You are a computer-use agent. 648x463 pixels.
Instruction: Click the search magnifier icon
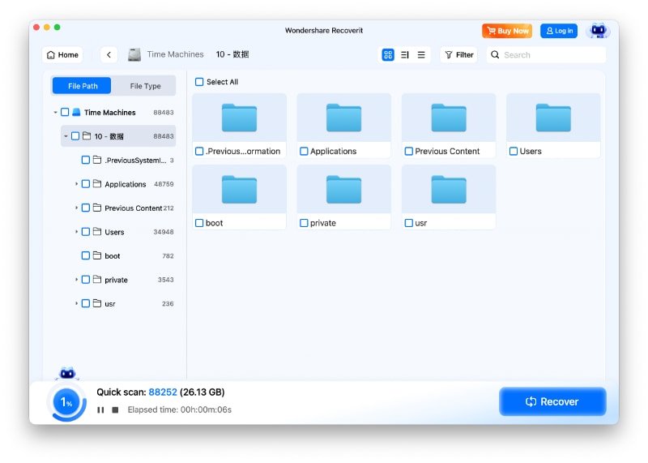click(495, 54)
